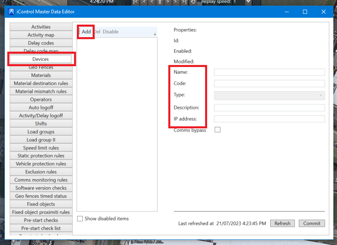The image size is (337, 245).
Task: Toggle the Comms bypass checkbox
Action: [218, 130]
